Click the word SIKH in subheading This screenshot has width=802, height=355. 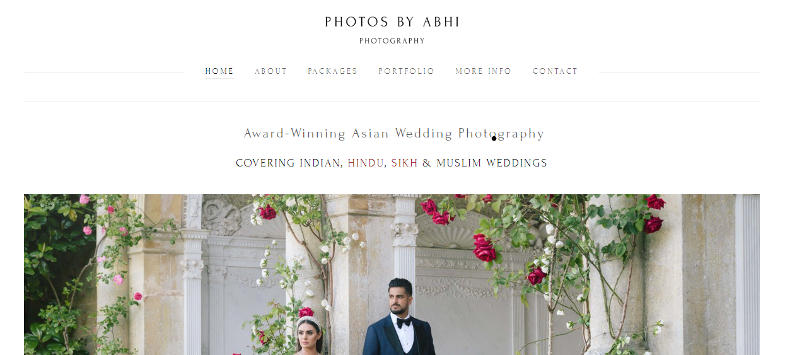[x=404, y=163]
